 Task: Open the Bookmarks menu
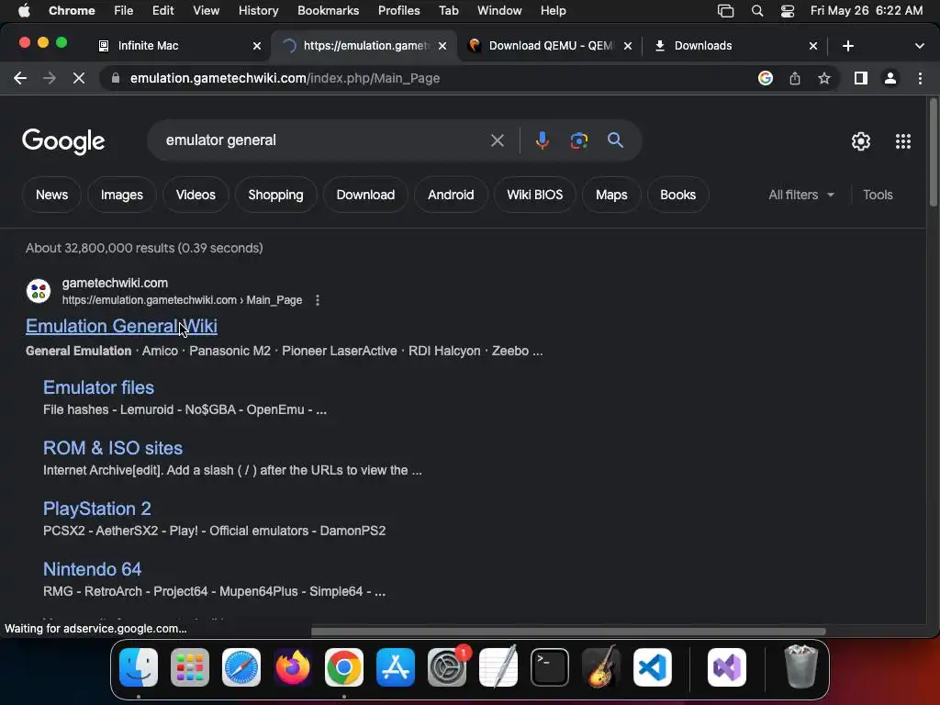tap(328, 11)
